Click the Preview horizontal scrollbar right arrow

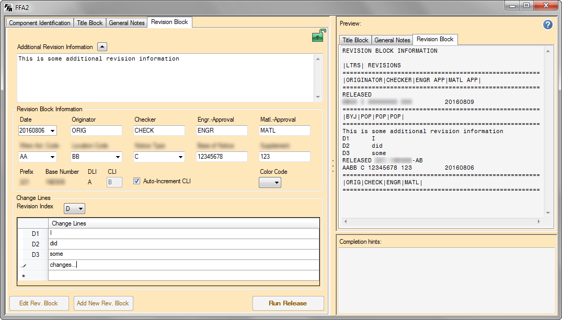coord(539,222)
